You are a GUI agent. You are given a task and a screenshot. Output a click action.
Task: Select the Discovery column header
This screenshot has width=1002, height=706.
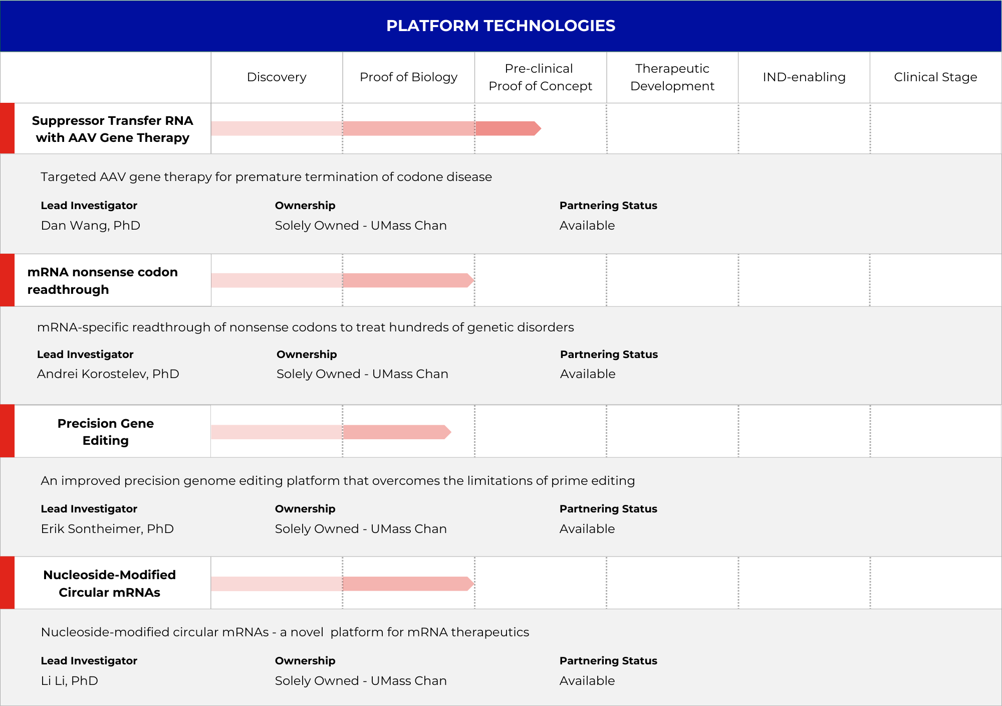277,77
